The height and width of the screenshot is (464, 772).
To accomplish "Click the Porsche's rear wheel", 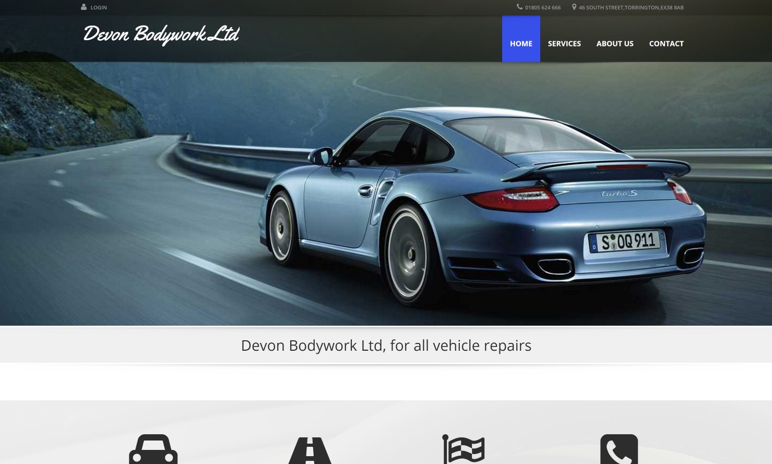I will (x=407, y=253).
